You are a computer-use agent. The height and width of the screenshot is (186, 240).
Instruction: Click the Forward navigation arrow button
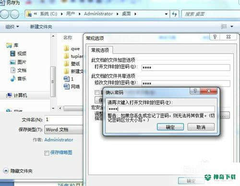tap(14, 14)
